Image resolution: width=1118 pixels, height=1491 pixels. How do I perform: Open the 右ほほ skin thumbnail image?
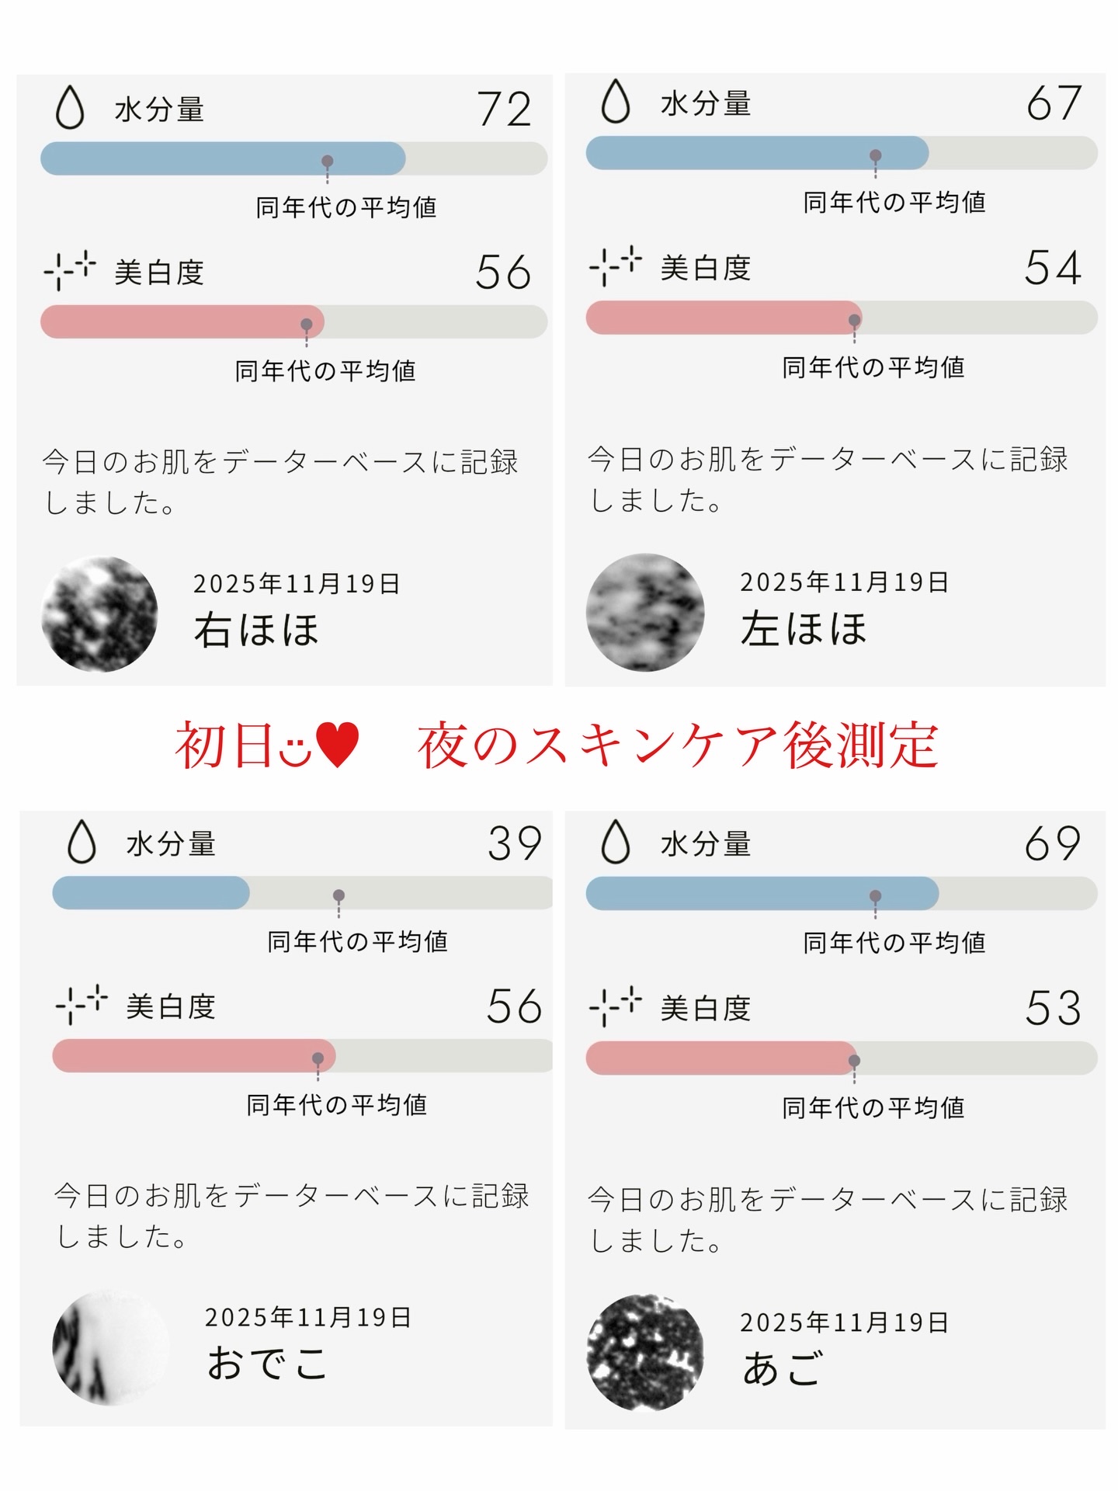pos(99,613)
